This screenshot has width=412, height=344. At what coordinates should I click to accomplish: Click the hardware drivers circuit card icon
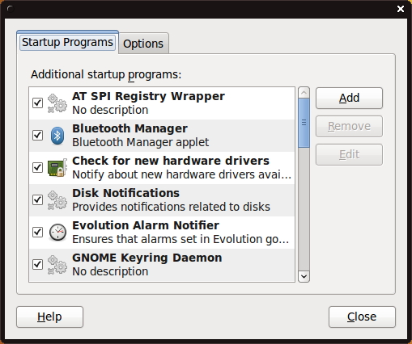click(x=57, y=168)
